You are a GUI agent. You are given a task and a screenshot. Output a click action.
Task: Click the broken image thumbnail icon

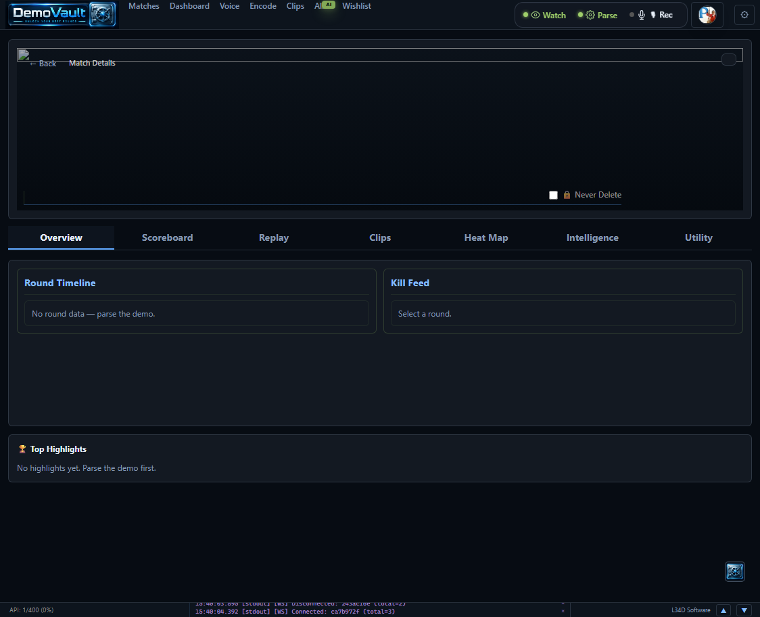[x=23, y=54]
